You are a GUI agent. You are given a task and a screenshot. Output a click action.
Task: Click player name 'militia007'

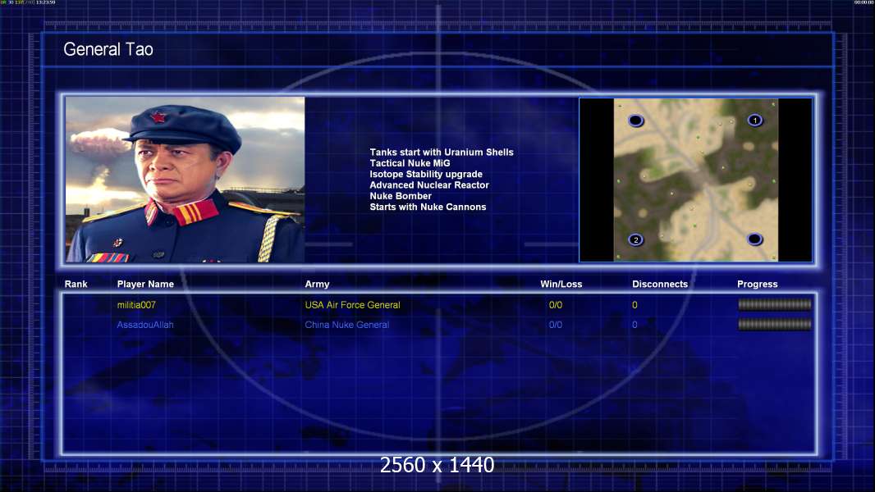pos(136,305)
